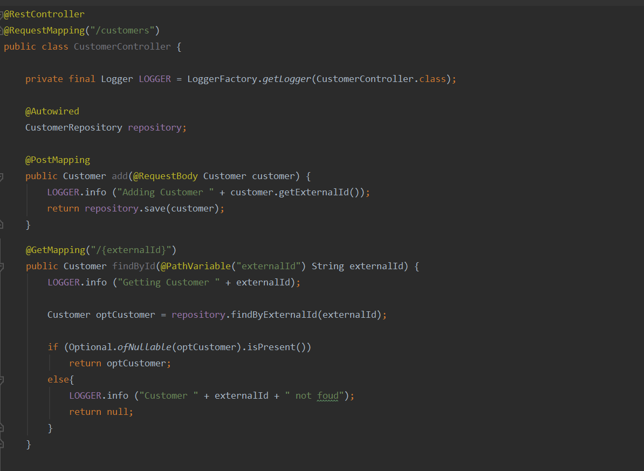644x471 pixels.
Task: Click the CustomerRepository type name
Action: pyautogui.click(x=74, y=128)
